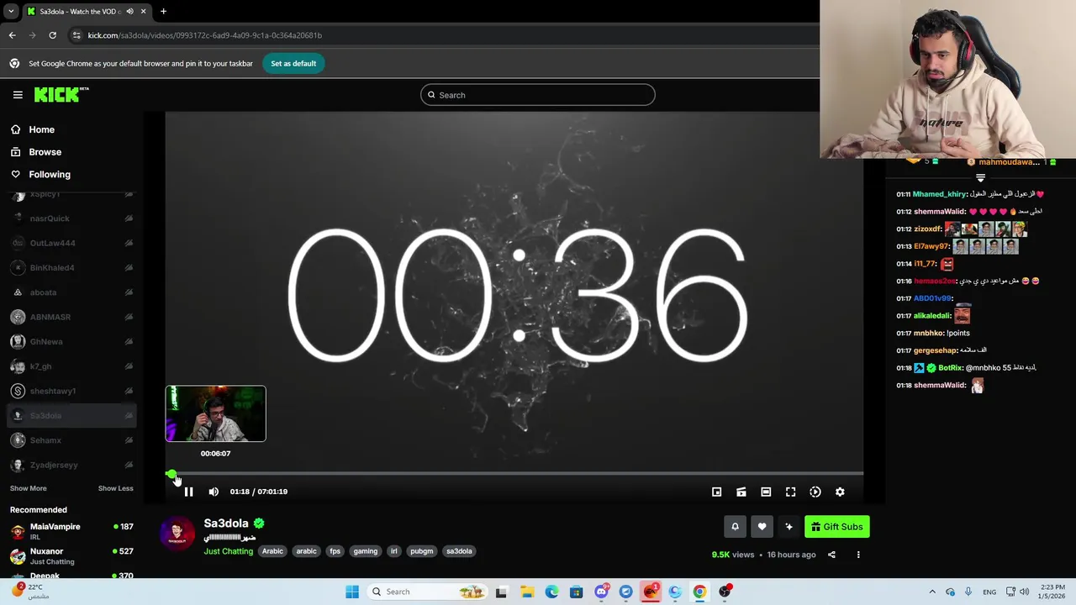Click the pubgm tag
1076x605 pixels.
pos(421,551)
